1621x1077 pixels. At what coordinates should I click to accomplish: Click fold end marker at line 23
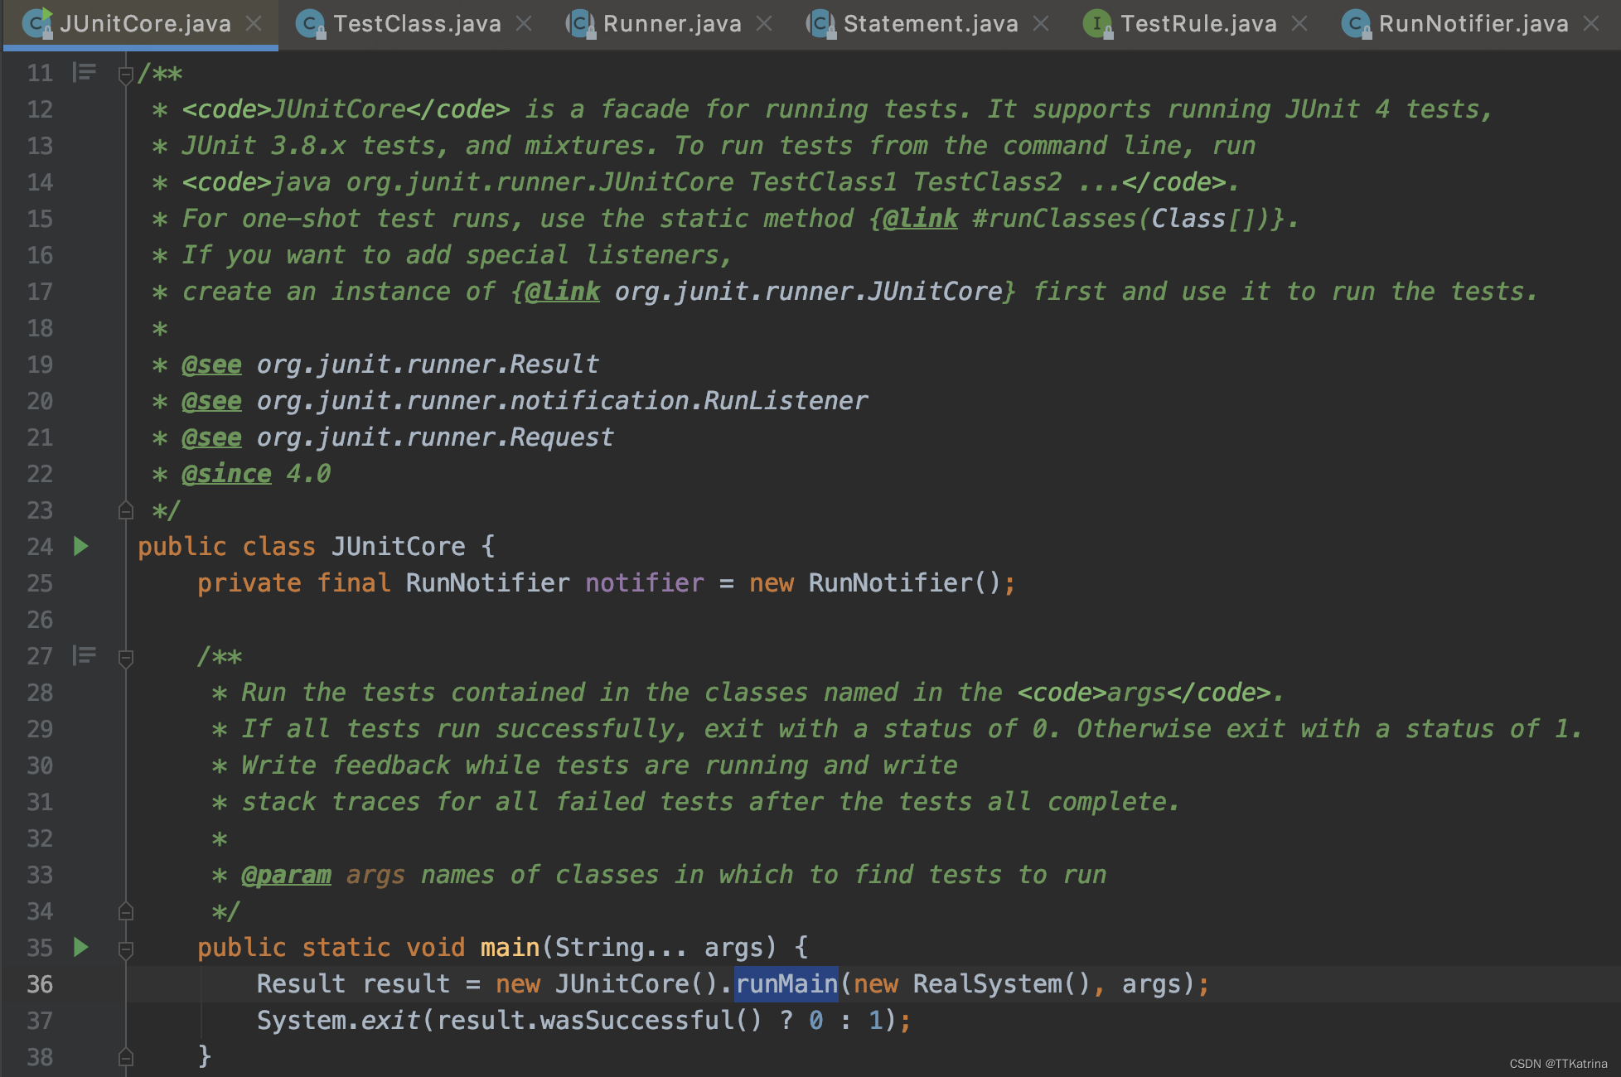point(126,510)
